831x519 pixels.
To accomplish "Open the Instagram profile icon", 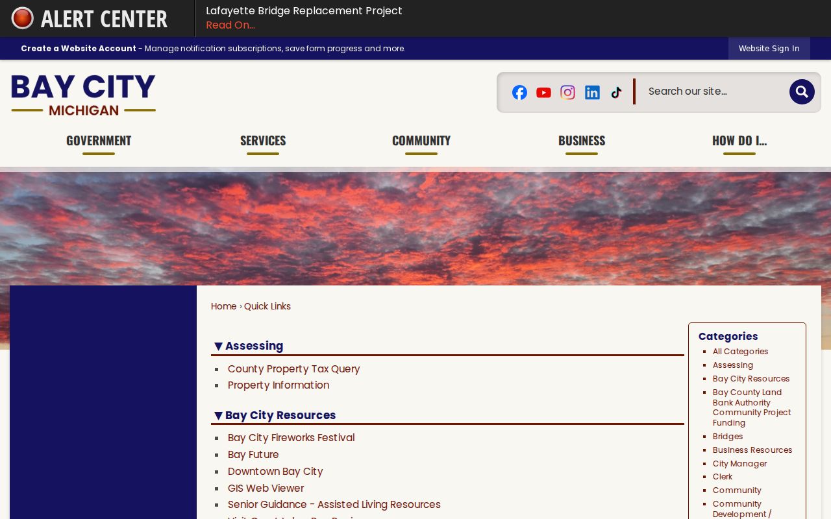I will point(567,92).
